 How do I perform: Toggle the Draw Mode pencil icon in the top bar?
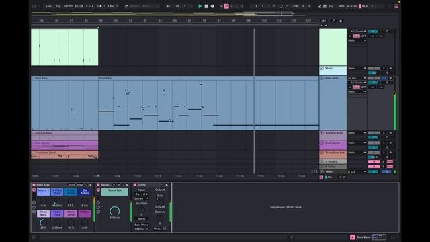pos(320,6)
